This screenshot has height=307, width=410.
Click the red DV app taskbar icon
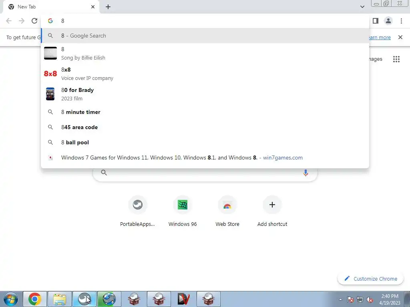coord(183,299)
